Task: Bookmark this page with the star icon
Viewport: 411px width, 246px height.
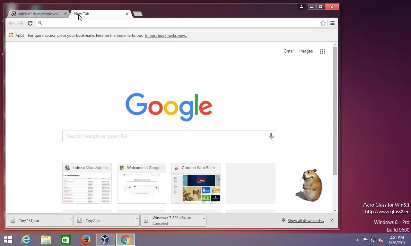Action: [x=323, y=23]
